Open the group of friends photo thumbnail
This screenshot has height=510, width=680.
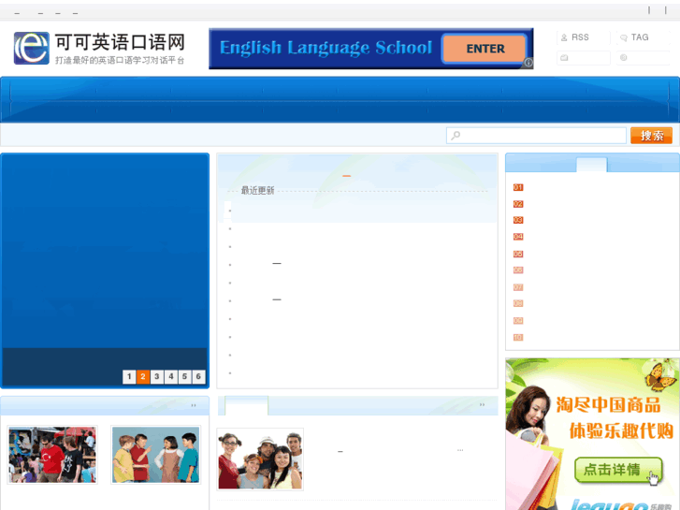[x=260, y=459]
